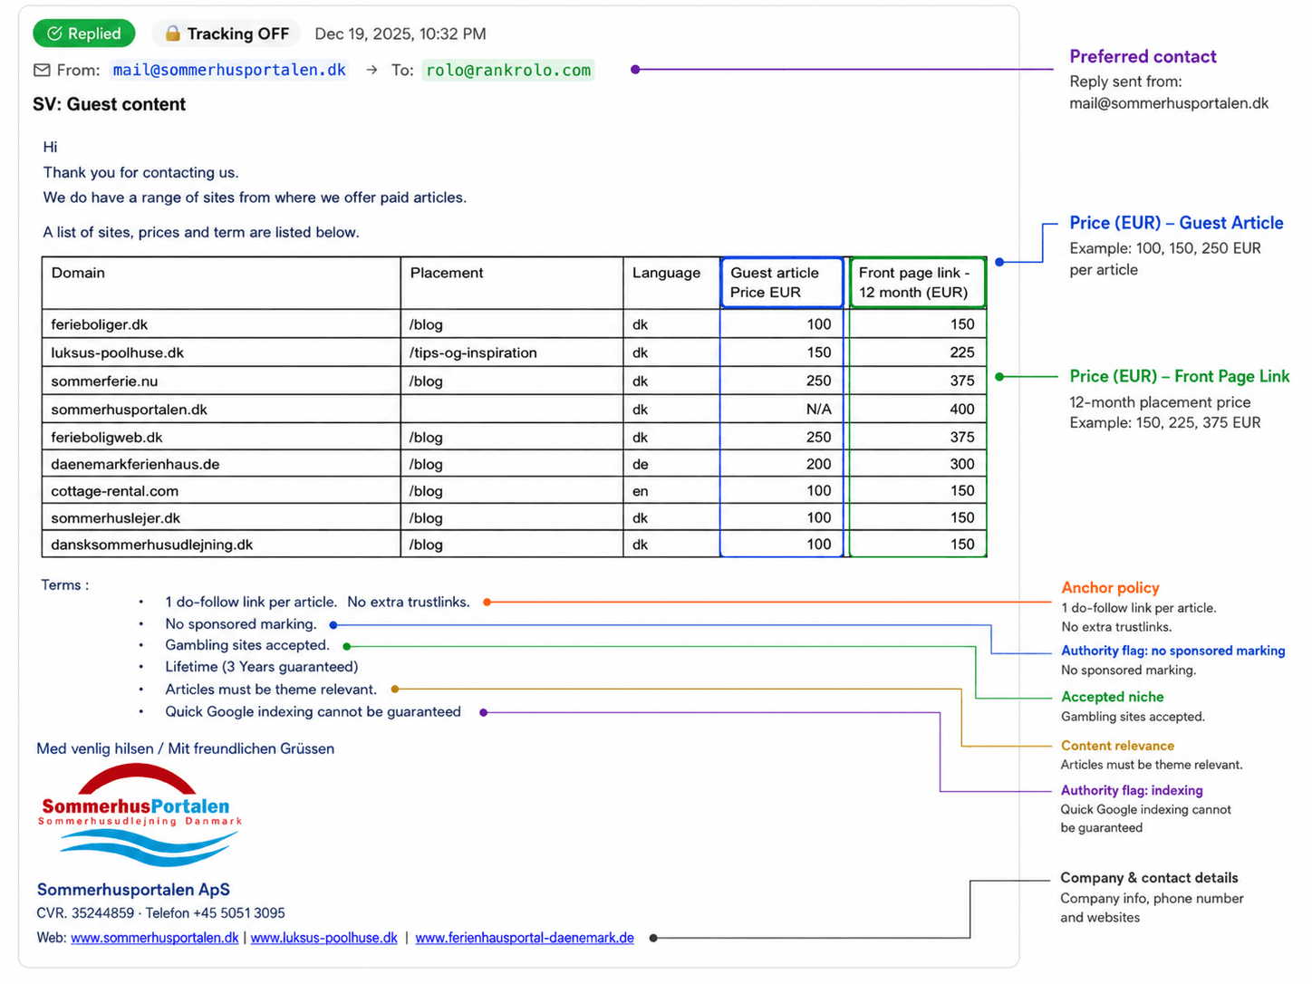Click the envelope icon beside From
Screen dimensions: 1312x984
pyautogui.click(x=42, y=70)
